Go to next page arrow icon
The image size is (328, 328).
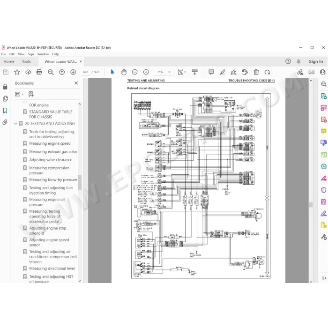point(73,72)
